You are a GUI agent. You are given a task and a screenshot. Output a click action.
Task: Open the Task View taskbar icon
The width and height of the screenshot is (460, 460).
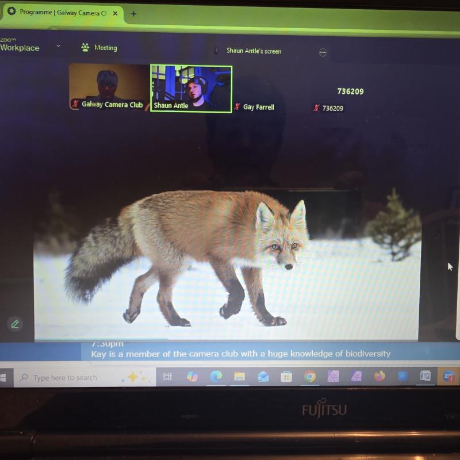pos(167,377)
